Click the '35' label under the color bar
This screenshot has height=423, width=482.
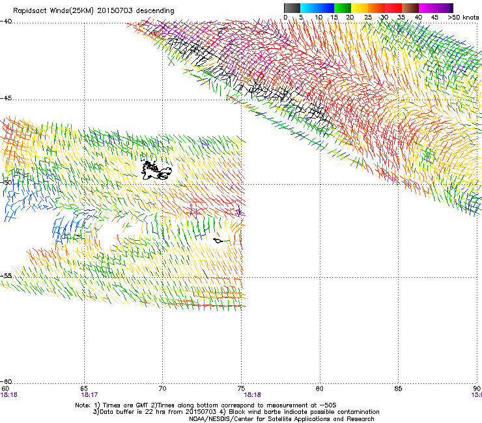point(401,18)
